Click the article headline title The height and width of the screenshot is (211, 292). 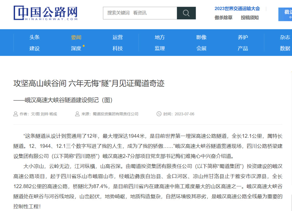[89, 83]
